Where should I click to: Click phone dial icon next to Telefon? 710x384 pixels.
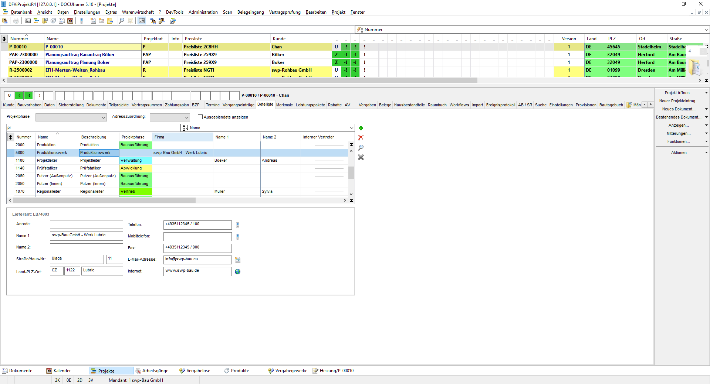[238, 225]
